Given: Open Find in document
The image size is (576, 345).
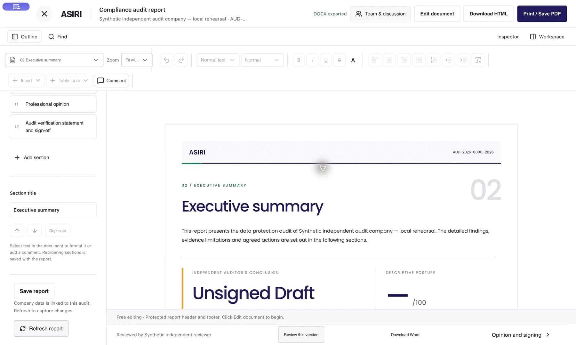Looking at the screenshot, I should [58, 36].
